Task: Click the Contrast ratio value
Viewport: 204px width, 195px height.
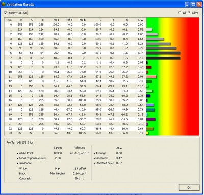Action: (x=80, y=179)
